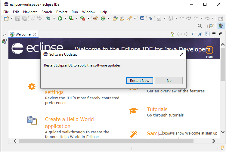The width and height of the screenshot is (226, 152).
Task: Click the Save (floppy disk) toolbar icon
Action: click(17, 18)
